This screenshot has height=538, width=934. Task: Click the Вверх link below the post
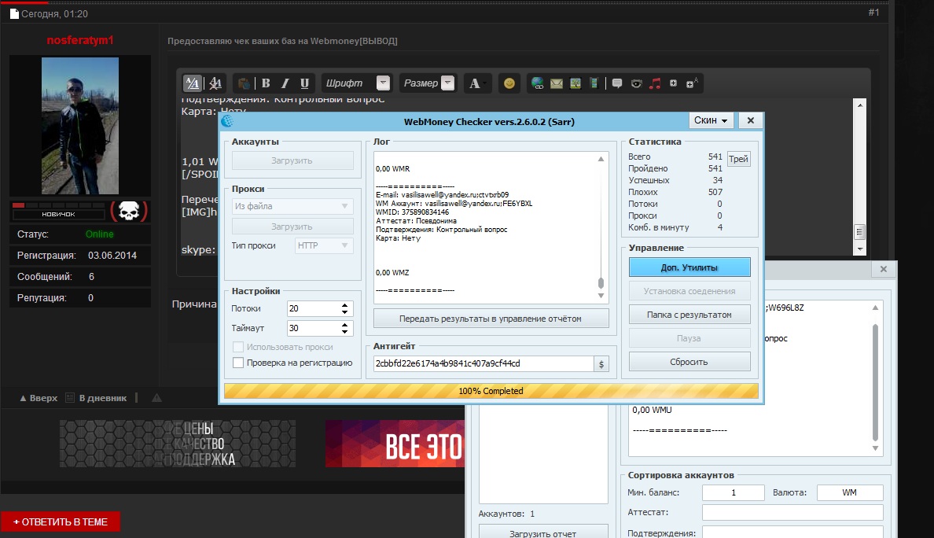coord(39,398)
